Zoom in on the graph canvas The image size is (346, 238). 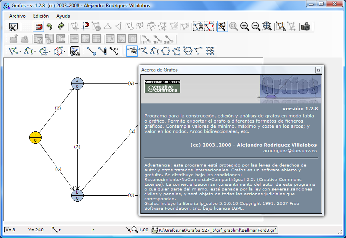[x=244, y=27]
